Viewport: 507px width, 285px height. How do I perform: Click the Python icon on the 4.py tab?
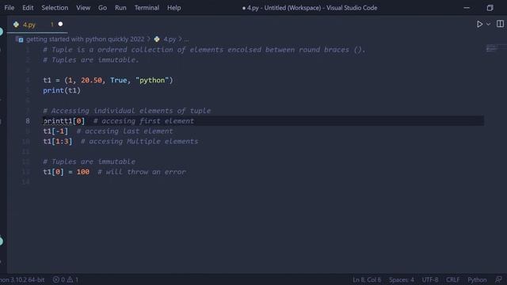pos(16,25)
